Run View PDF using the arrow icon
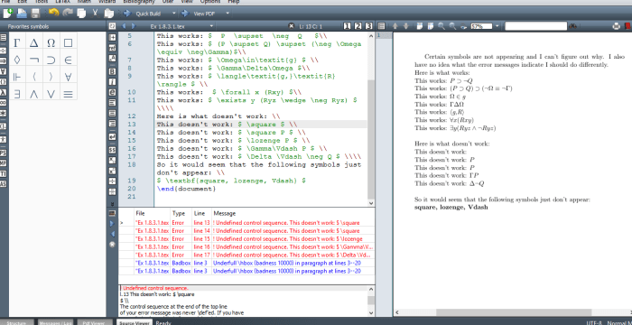The height and width of the screenshot is (325, 632). [185, 14]
